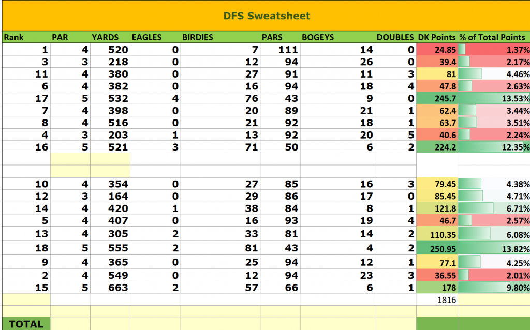
Task: Click yards cell 663
Action: coord(110,287)
